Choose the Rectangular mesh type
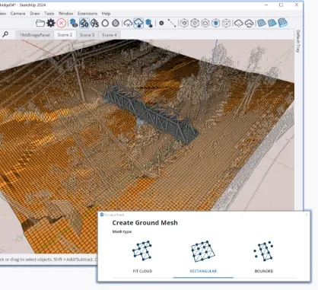Image resolution: width=318 pixels, height=290 pixels. (203, 257)
